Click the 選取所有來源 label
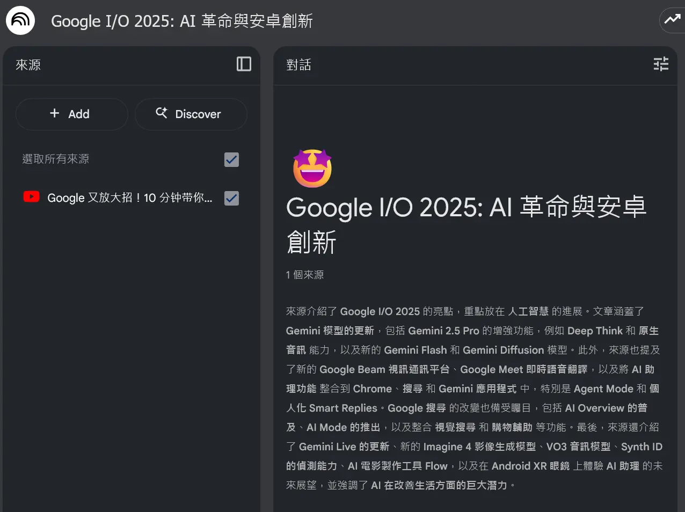 [56, 159]
